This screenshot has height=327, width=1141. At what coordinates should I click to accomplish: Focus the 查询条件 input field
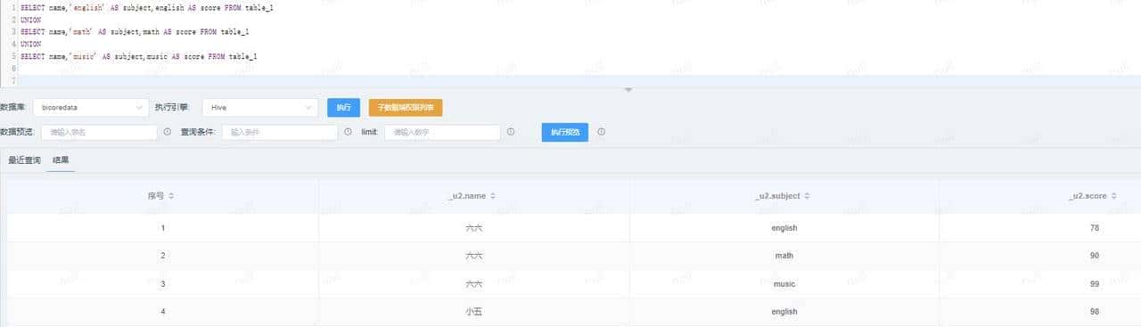[x=280, y=132]
